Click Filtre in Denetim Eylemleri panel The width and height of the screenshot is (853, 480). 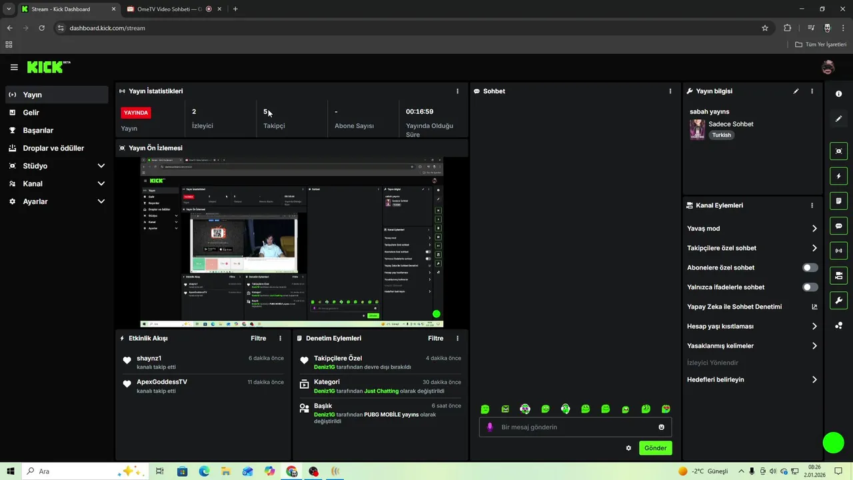coord(435,339)
